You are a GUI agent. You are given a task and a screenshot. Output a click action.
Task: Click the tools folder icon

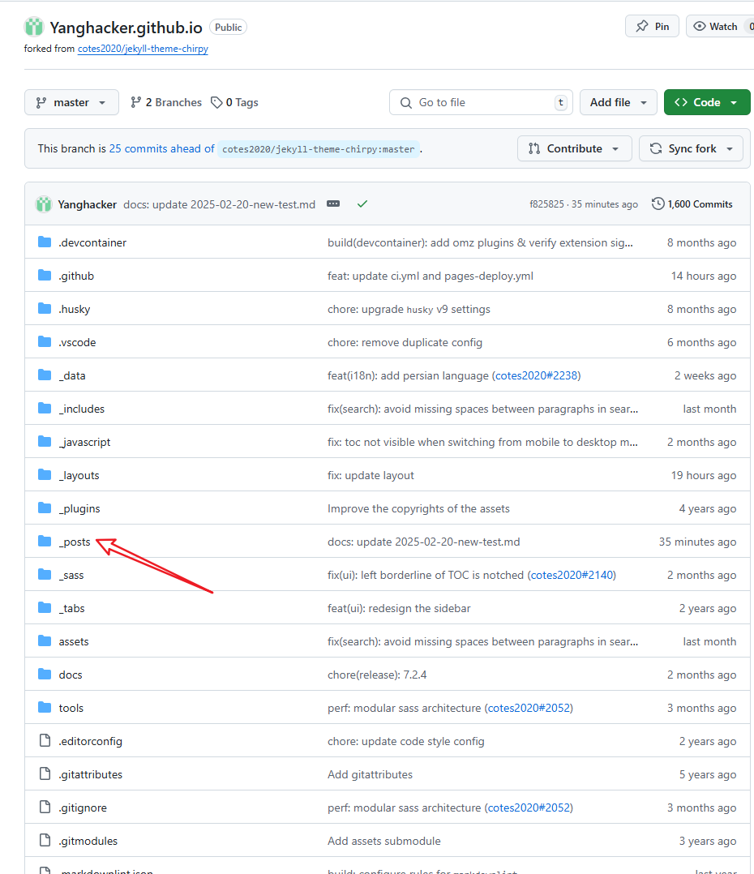45,707
